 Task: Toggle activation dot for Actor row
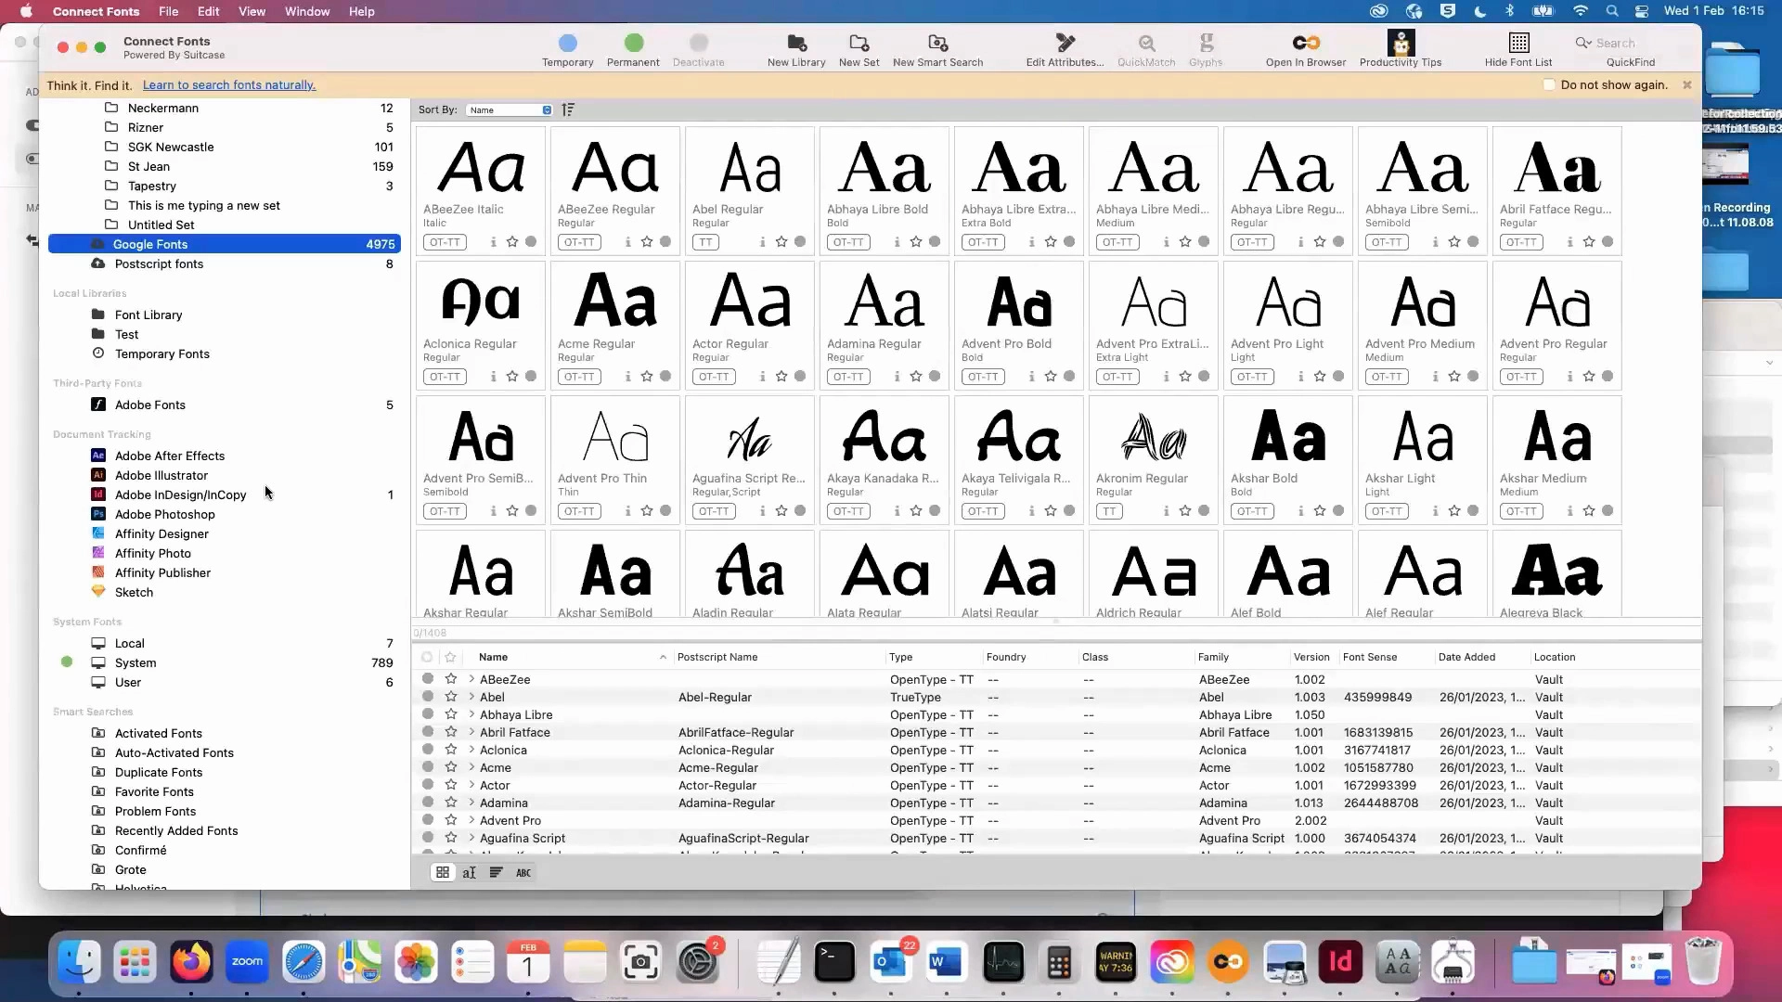click(428, 785)
